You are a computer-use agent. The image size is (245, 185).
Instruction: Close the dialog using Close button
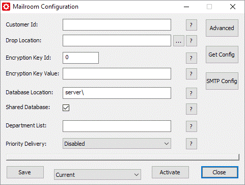(220, 172)
